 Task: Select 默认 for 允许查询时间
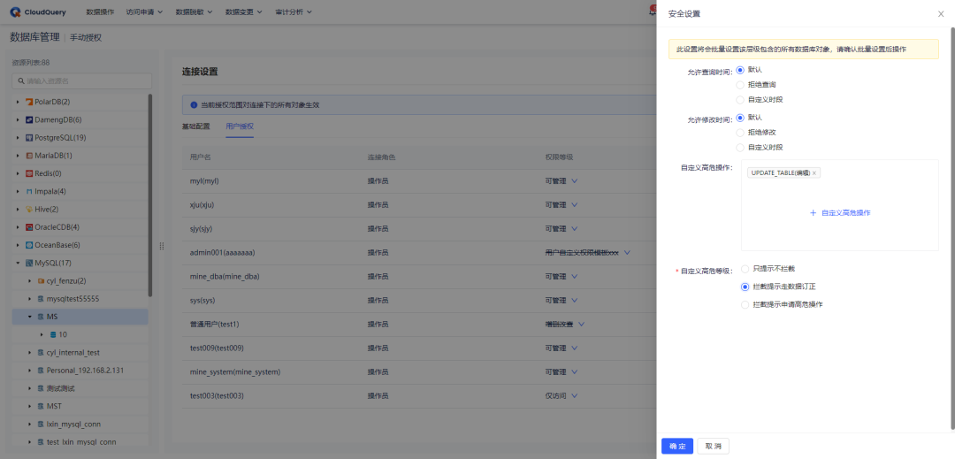point(740,70)
